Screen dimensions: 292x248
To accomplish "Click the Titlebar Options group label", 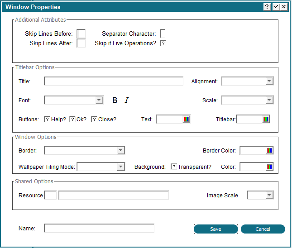I will (x=35, y=67).
